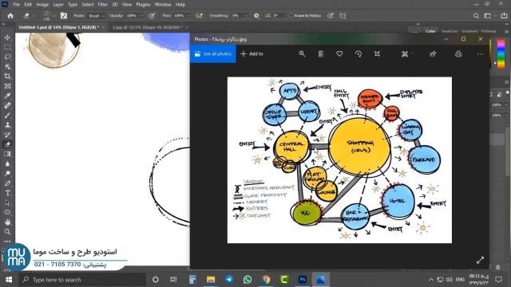Click the Photoshop icon on the taskbar

tap(303, 280)
